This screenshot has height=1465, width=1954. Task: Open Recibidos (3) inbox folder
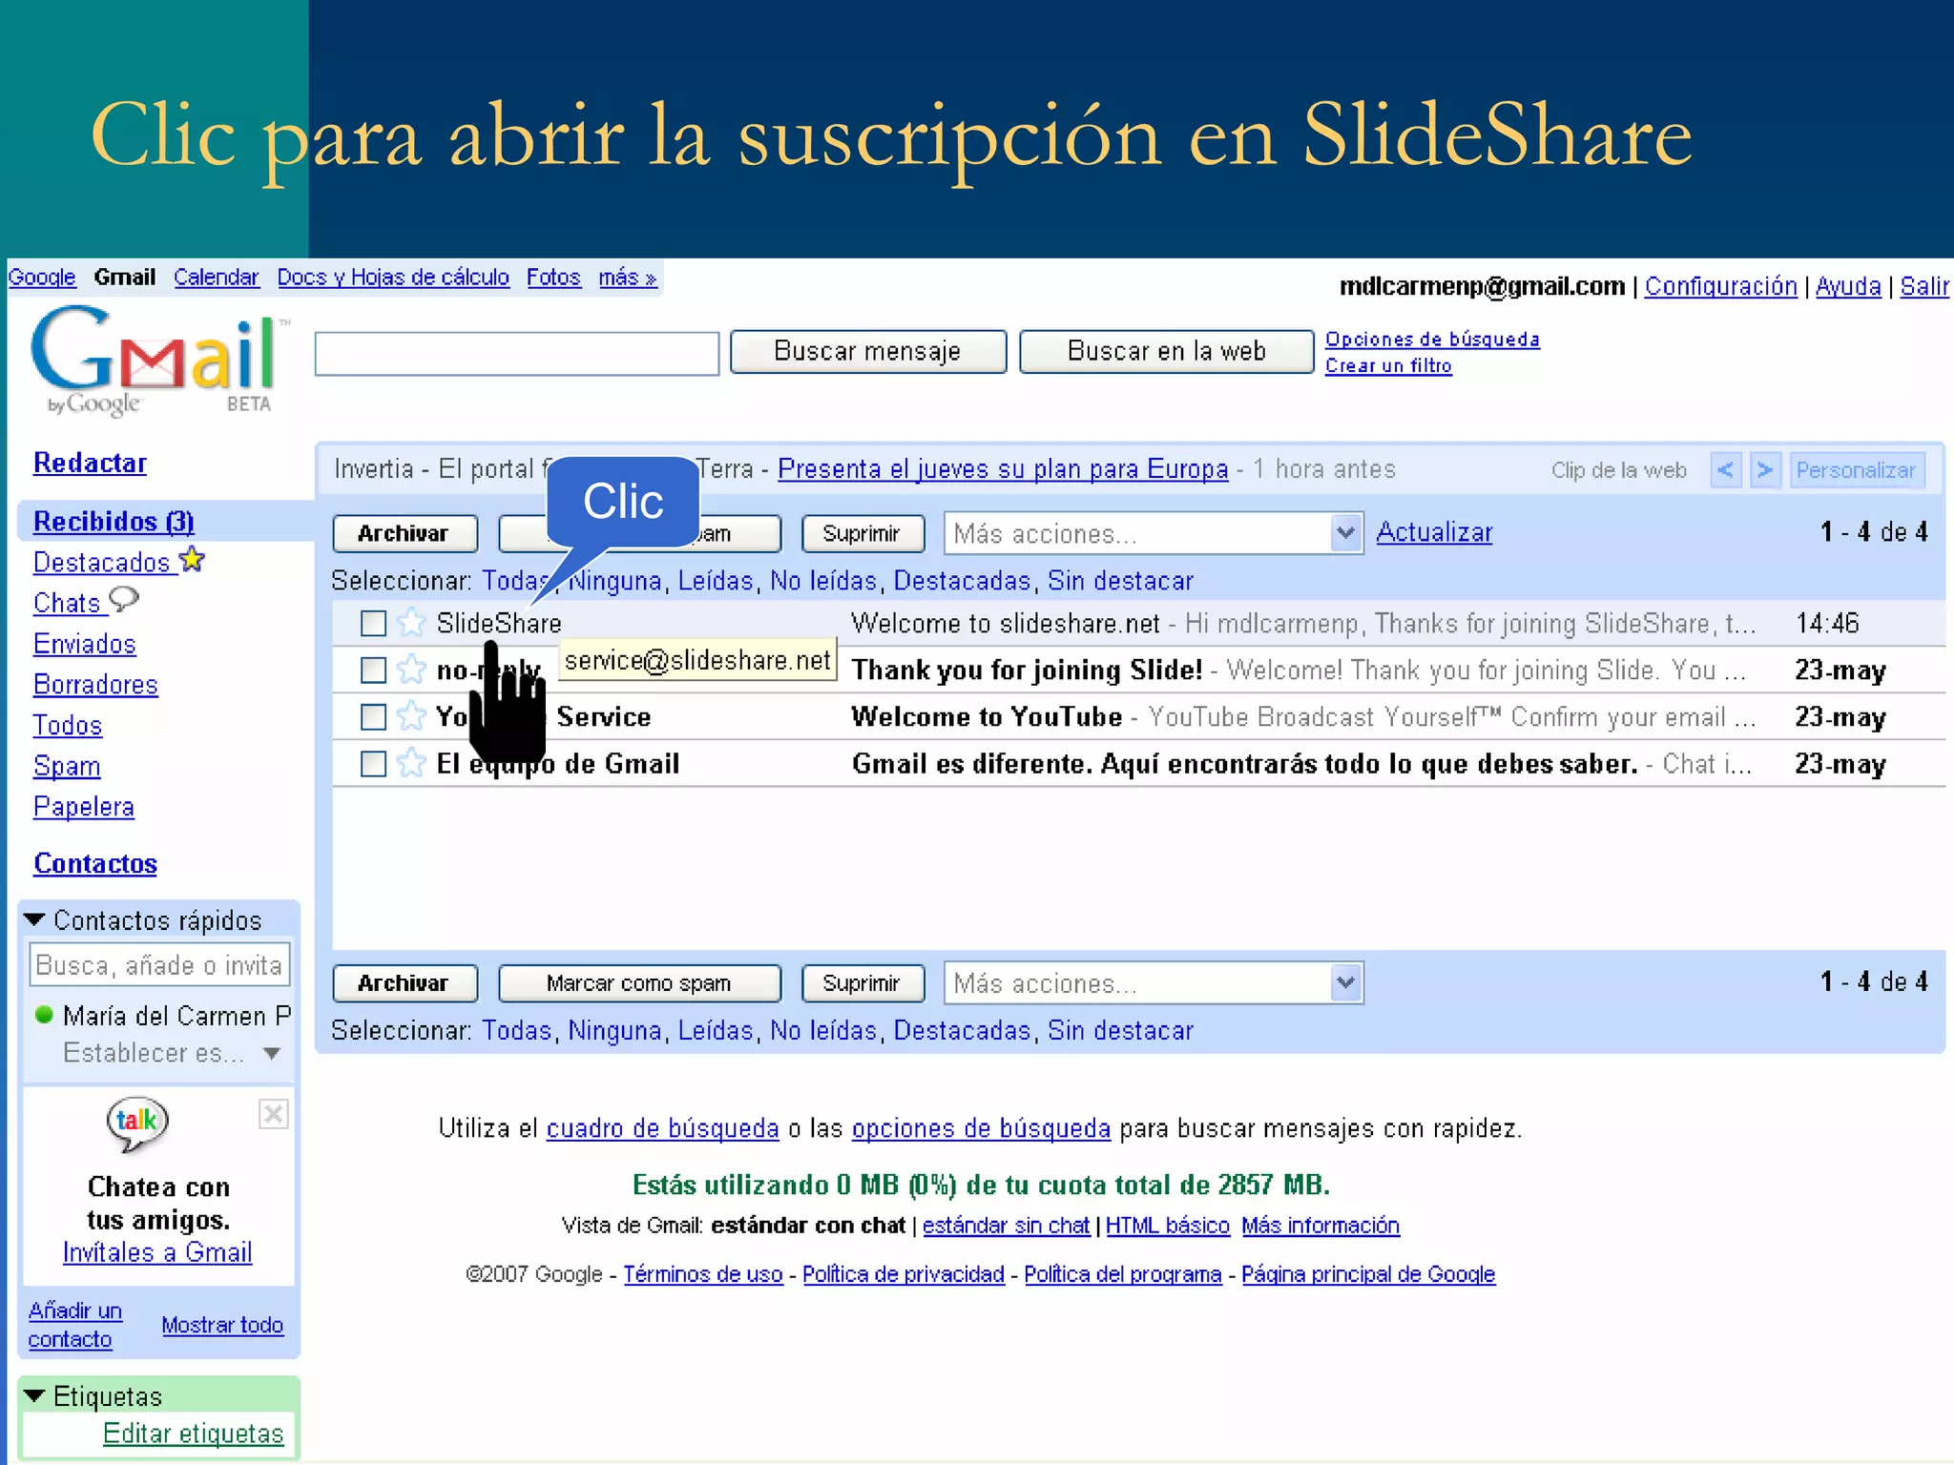(114, 522)
